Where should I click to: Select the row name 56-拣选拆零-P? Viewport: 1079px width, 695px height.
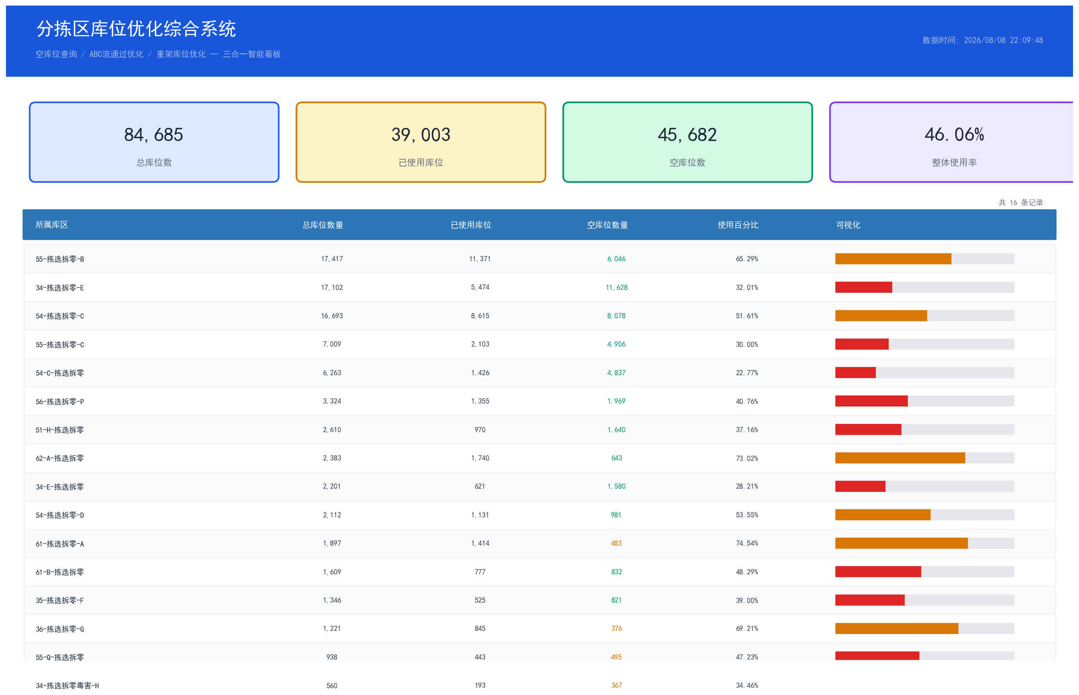tap(60, 401)
